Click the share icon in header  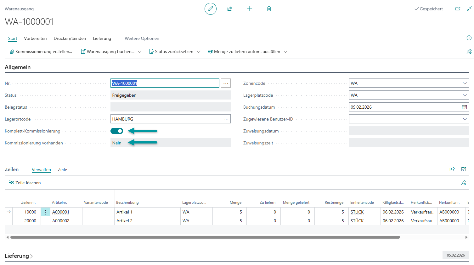point(230,9)
